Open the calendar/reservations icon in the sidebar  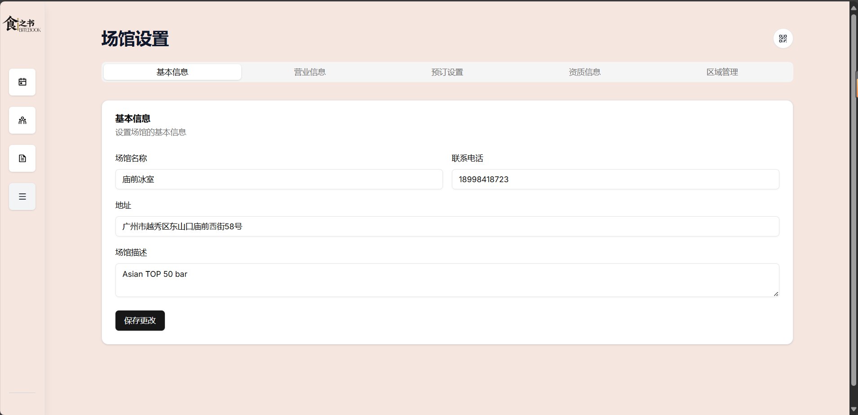coord(22,82)
